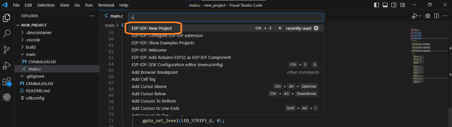This screenshot has height=127, width=452.
Task: Run ESP-IDF: Show Examples Projects command
Action: (226, 43)
